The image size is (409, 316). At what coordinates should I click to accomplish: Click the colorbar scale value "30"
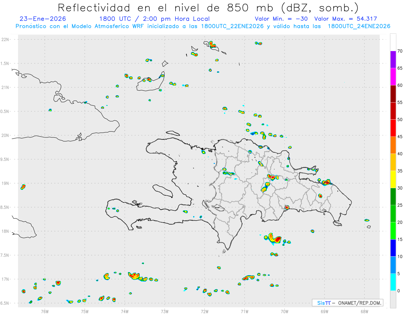pyautogui.click(x=400, y=188)
